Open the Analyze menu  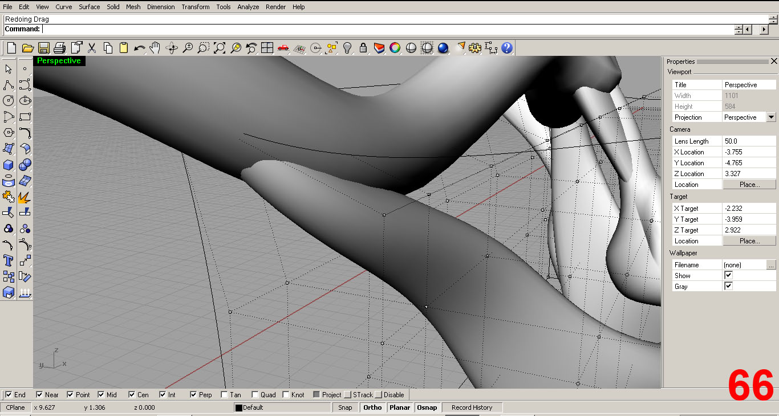(248, 7)
